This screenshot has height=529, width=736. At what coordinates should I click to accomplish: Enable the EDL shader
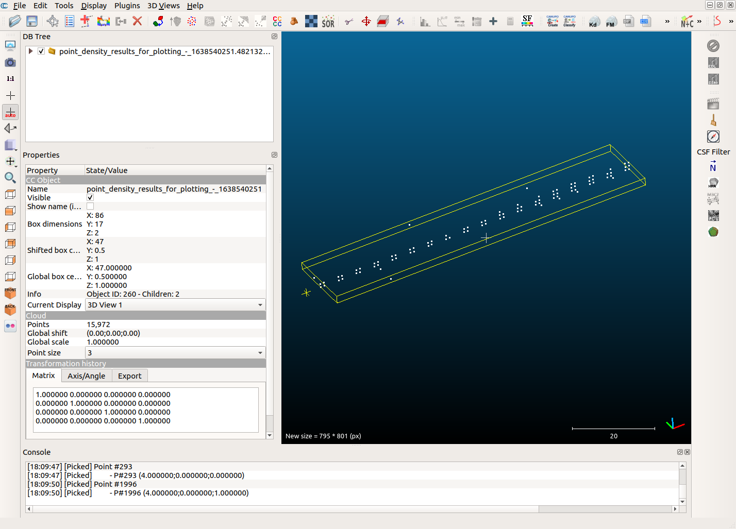[713, 62]
